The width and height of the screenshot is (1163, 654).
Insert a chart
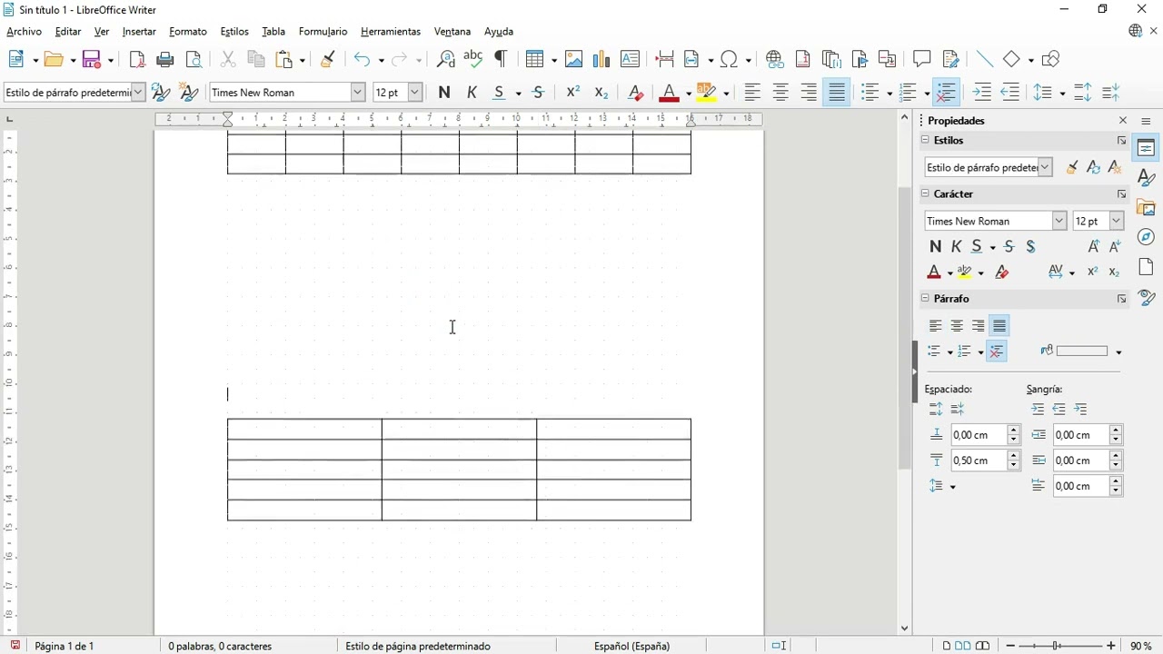point(601,59)
